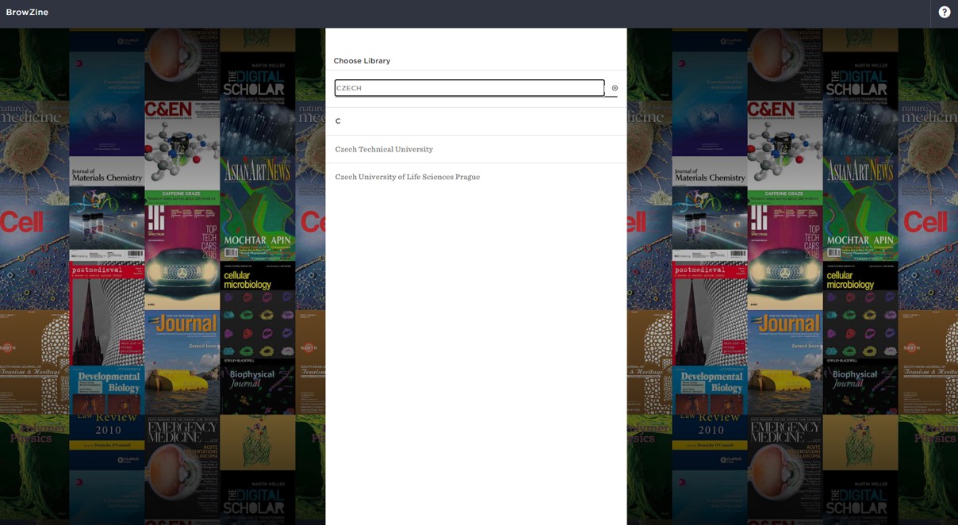Clear the library search text

(615, 88)
